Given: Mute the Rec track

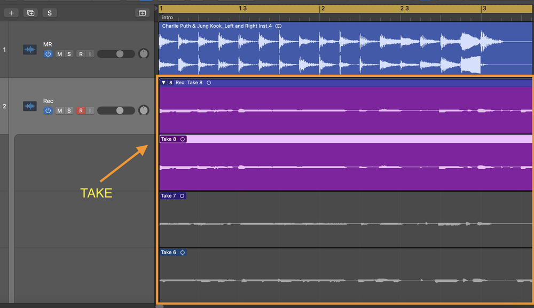Looking at the screenshot, I should point(60,110).
